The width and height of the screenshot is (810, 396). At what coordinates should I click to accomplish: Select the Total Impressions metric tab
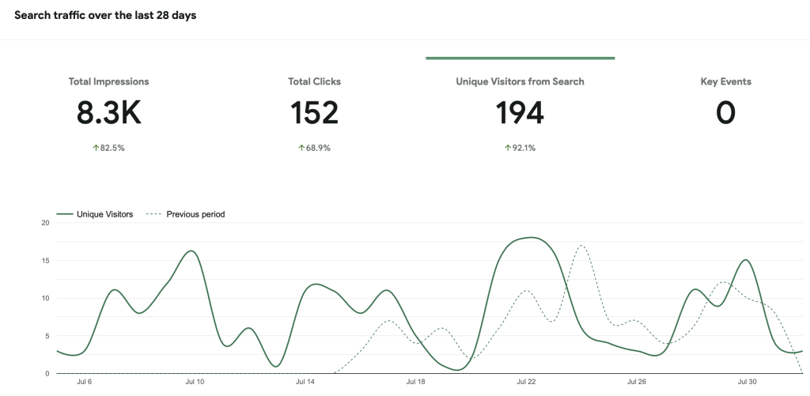[x=108, y=81]
